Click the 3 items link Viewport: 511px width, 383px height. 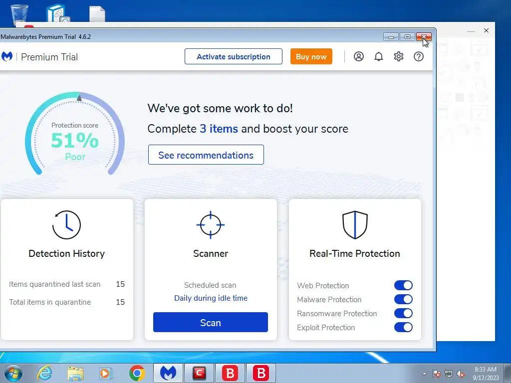[x=219, y=129]
